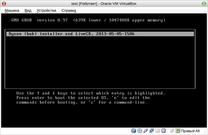Click the 'Press enter to boot' hint line
The width and height of the screenshot is (208, 135).
pos(83,98)
